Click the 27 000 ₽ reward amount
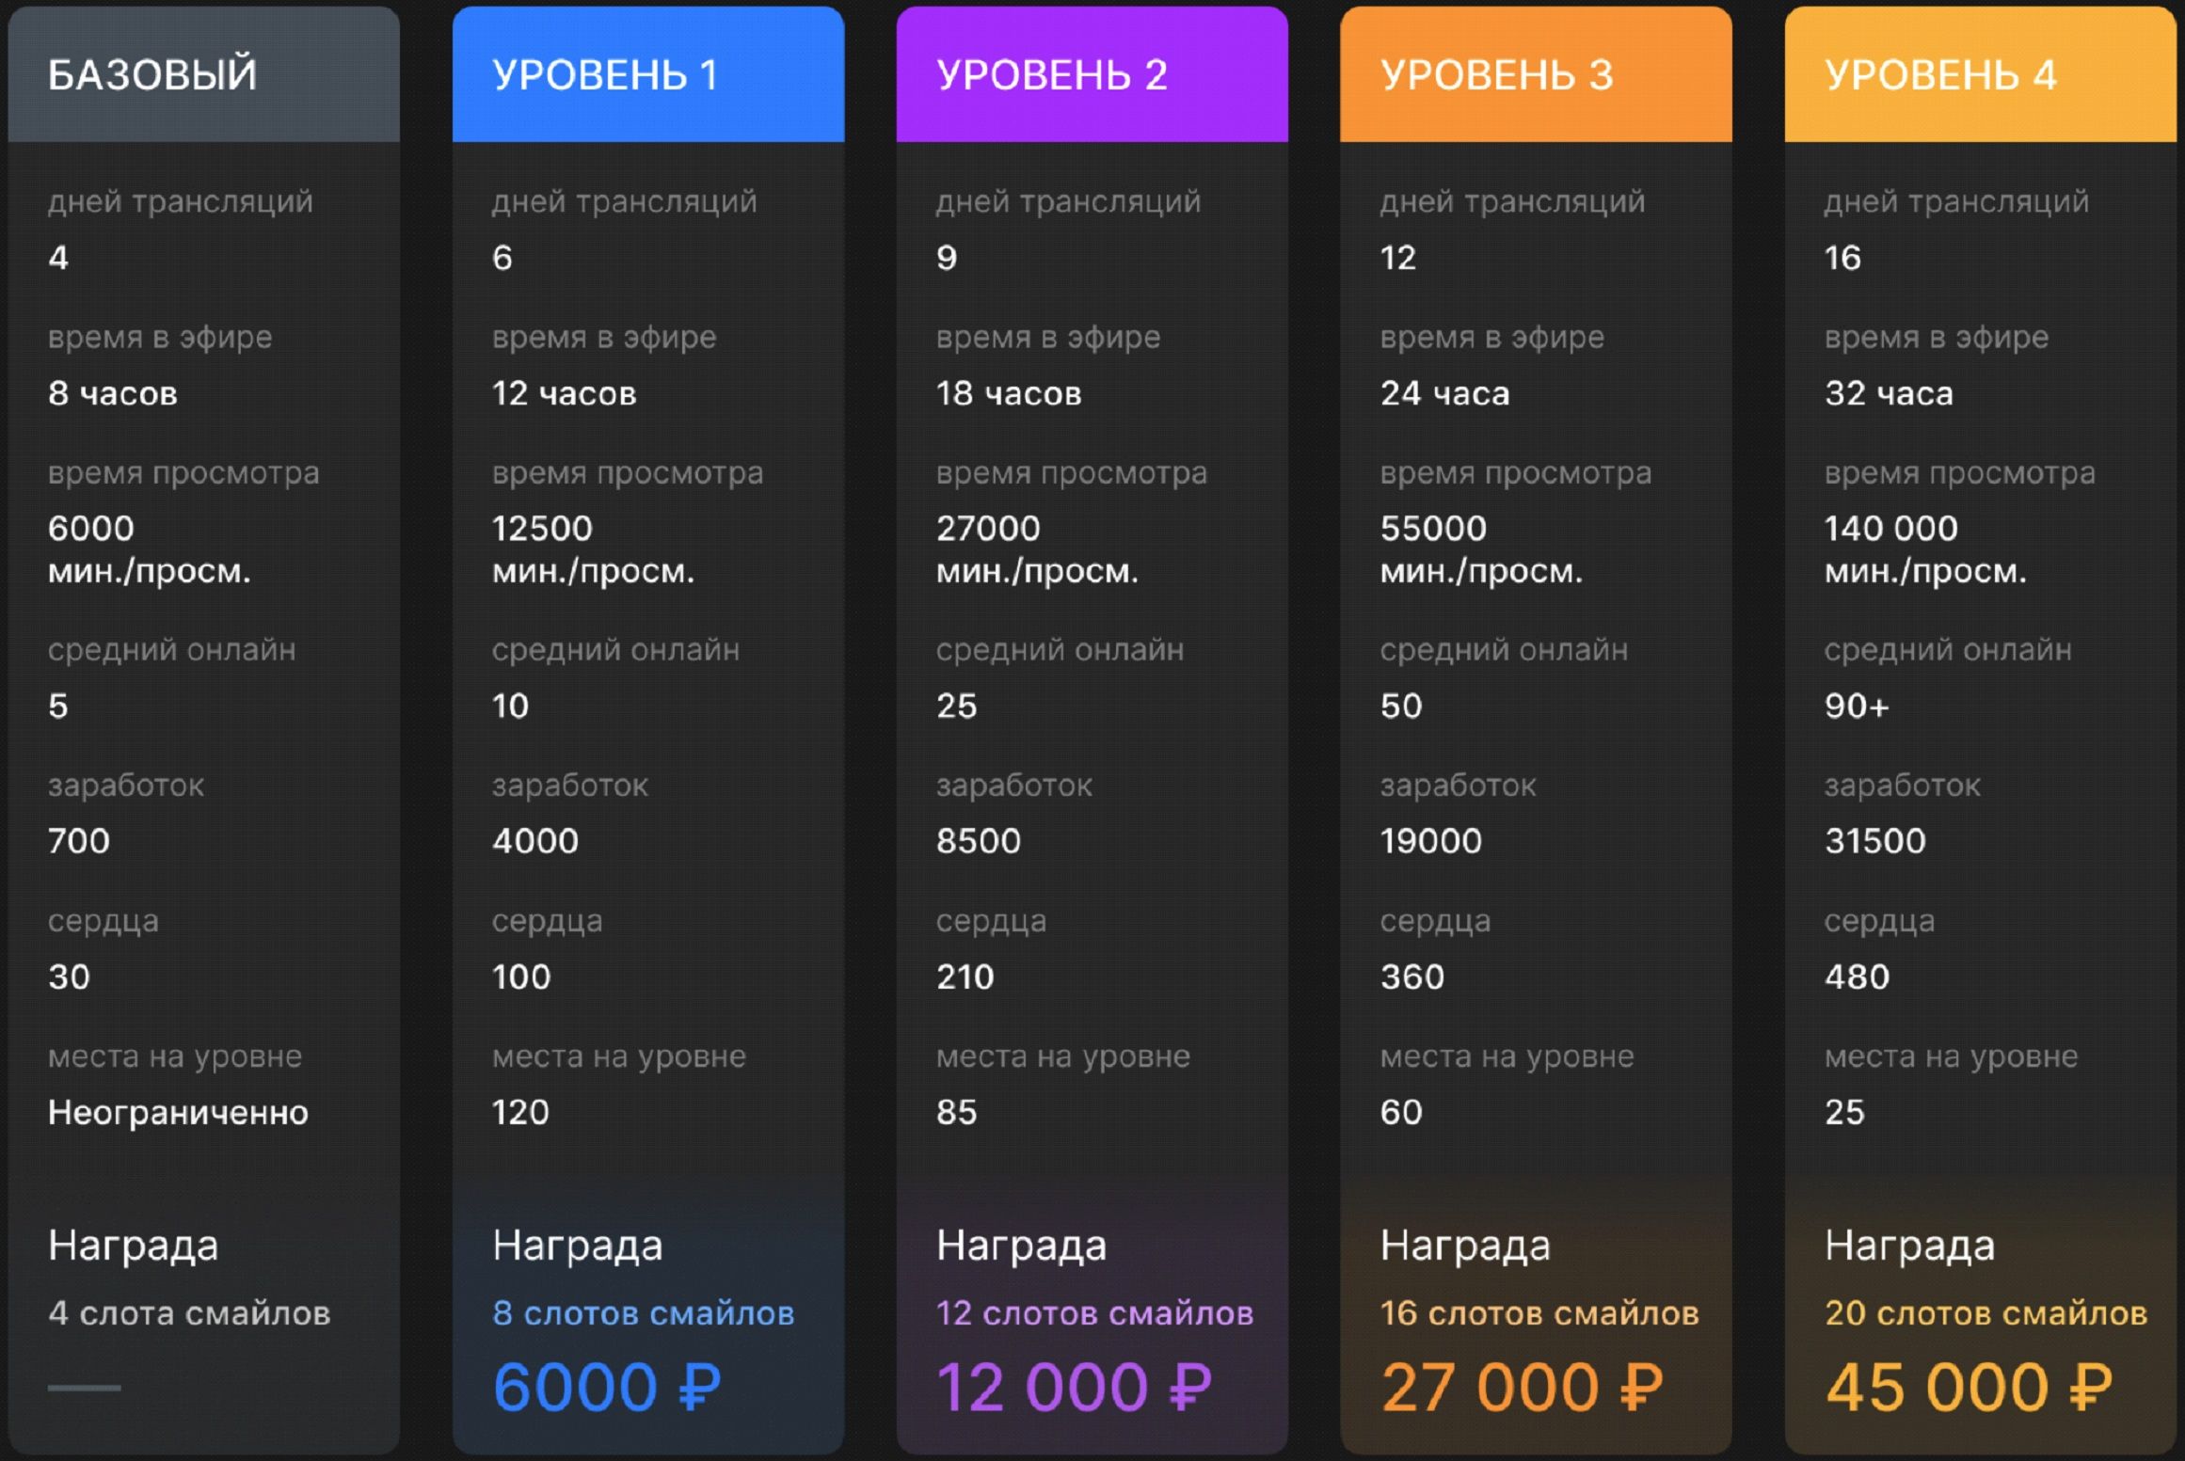This screenshot has width=2185, height=1461. 1522,1387
